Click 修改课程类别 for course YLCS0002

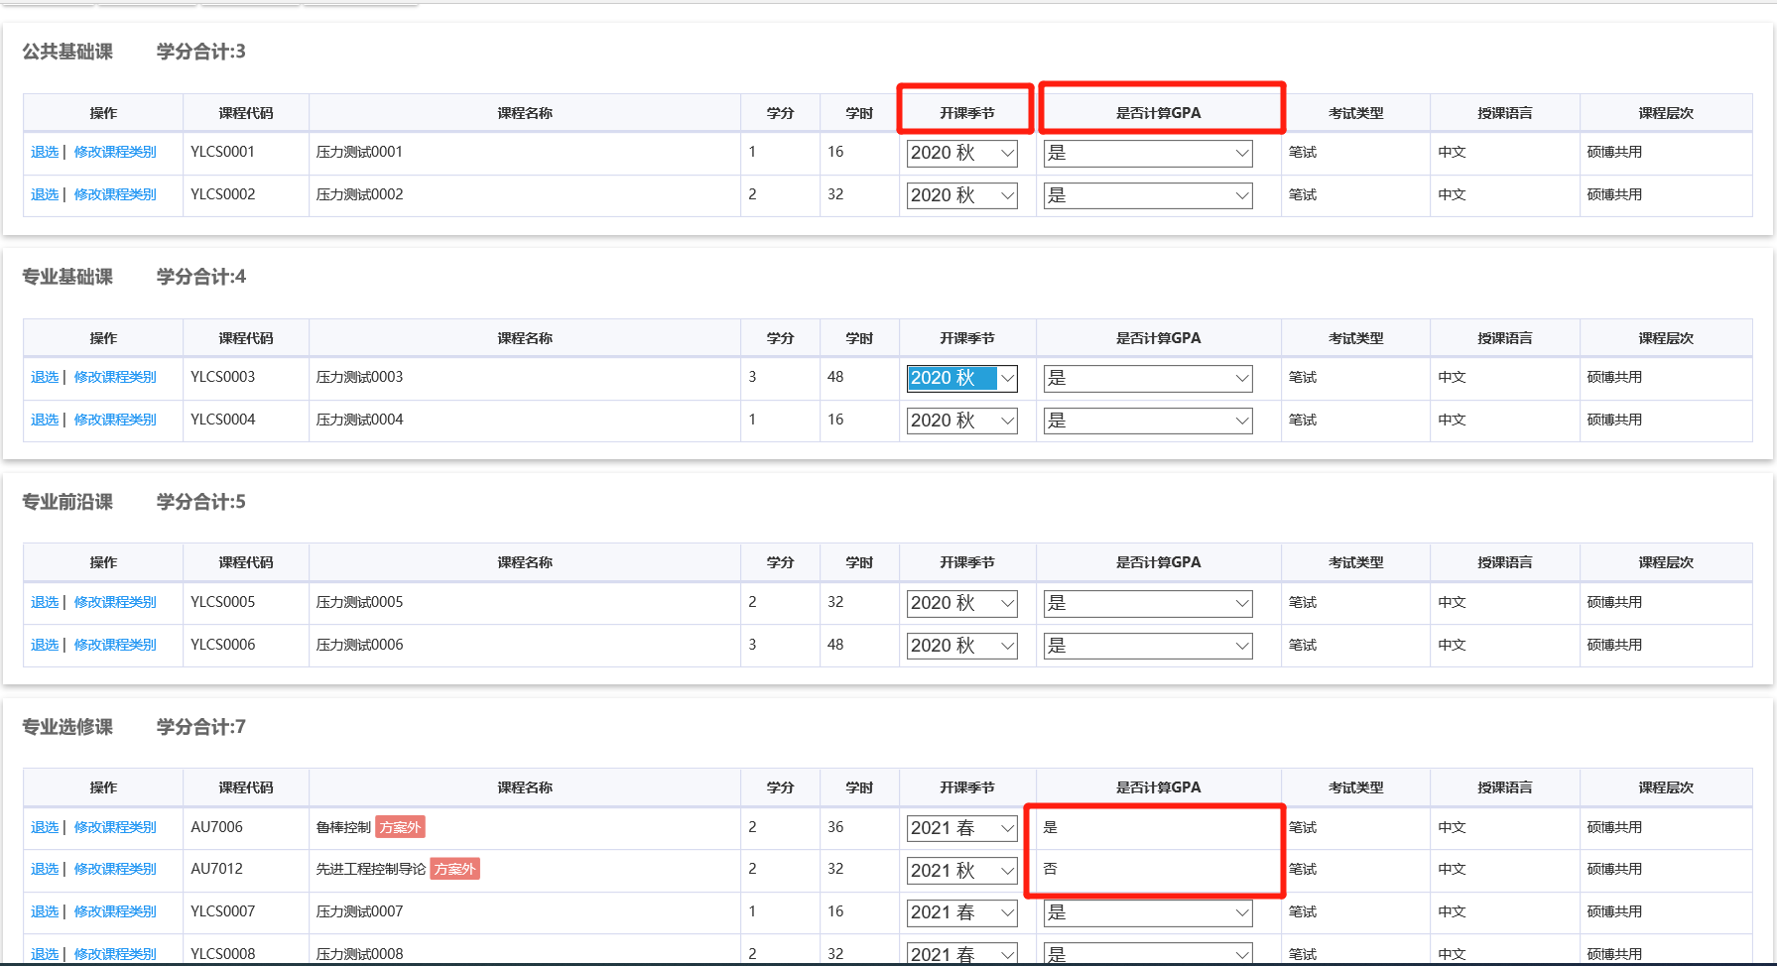(115, 194)
